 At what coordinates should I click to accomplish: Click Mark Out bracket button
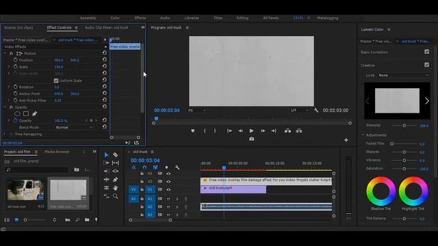pyautogui.click(x=215, y=131)
